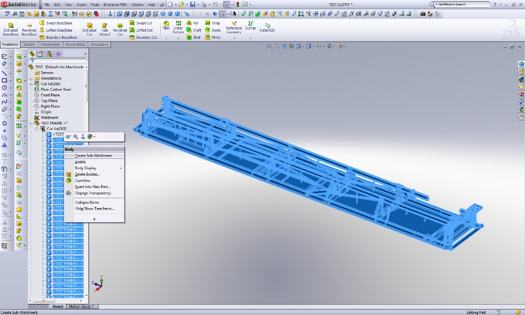Collapse the Cut list(263) node
Image resolution: width=525 pixels, height=315 pixels.
(37, 129)
